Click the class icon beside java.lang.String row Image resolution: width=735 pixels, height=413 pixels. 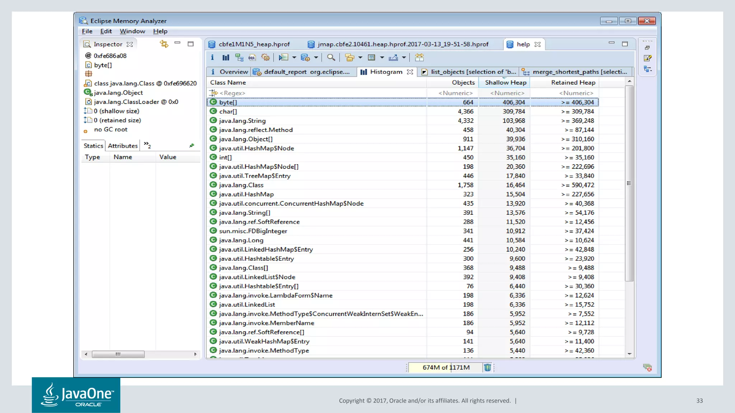pos(213,120)
